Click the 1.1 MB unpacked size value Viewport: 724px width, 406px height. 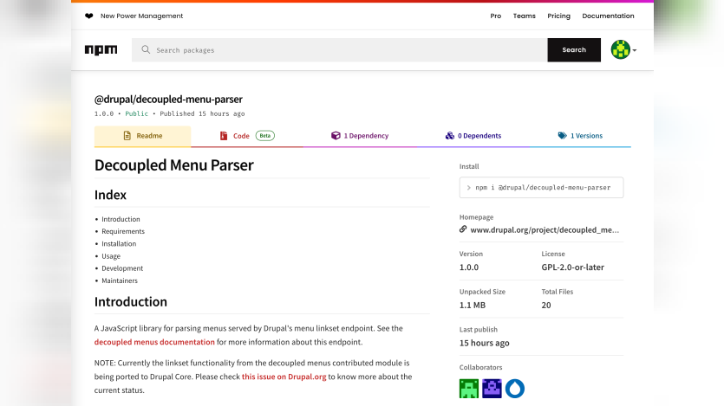pos(472,305)
